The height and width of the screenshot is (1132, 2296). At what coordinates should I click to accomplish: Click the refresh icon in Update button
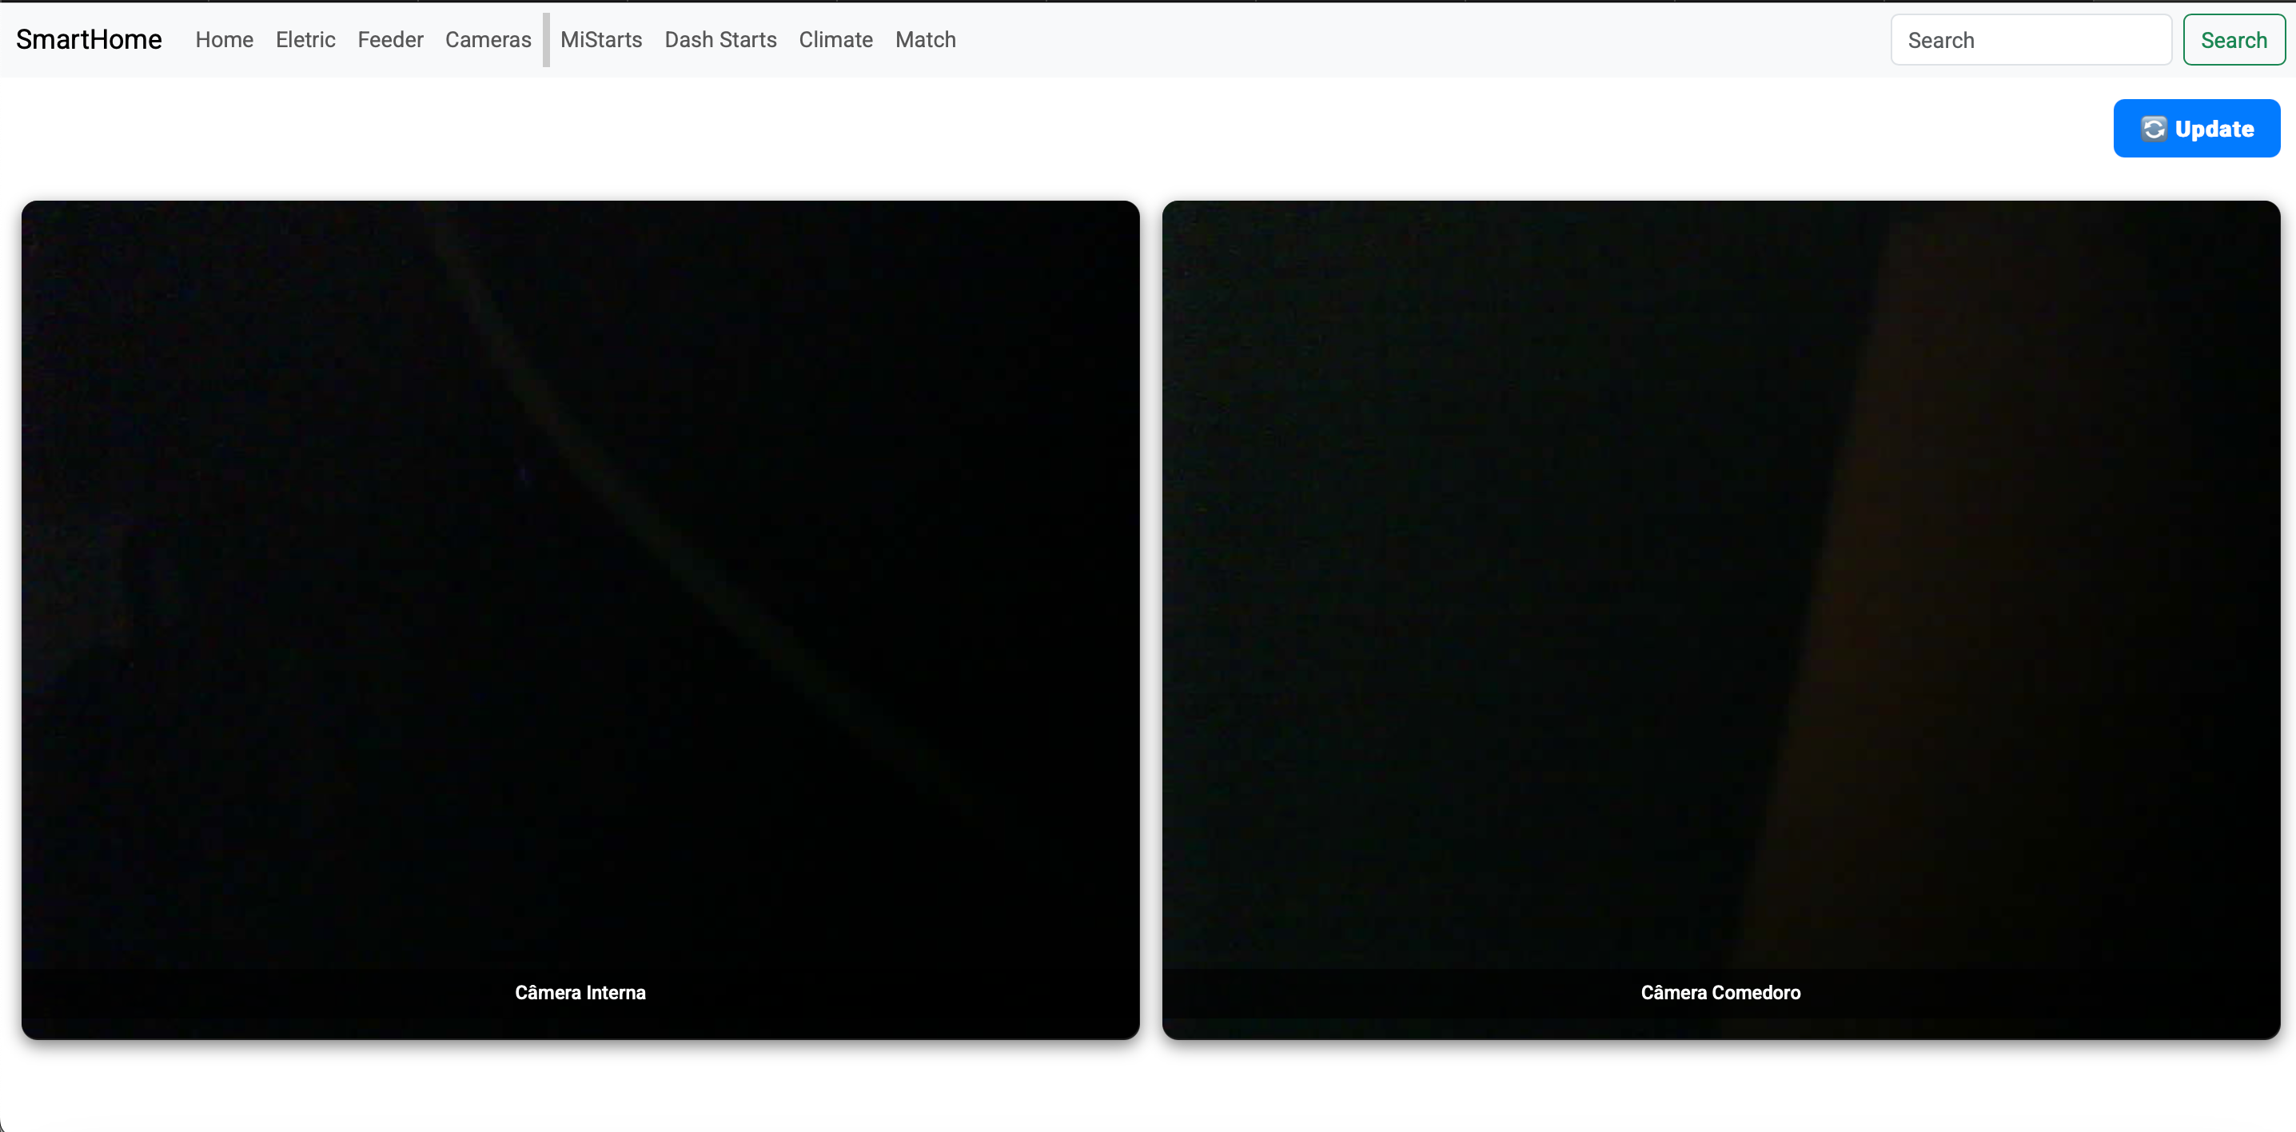(x=2154, y=130)
